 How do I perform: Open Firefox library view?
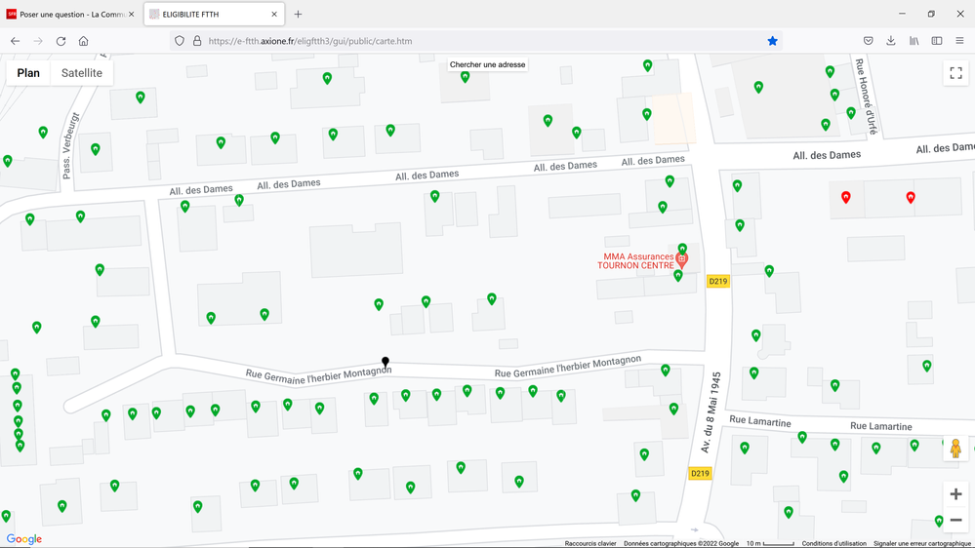click(914, 41)
